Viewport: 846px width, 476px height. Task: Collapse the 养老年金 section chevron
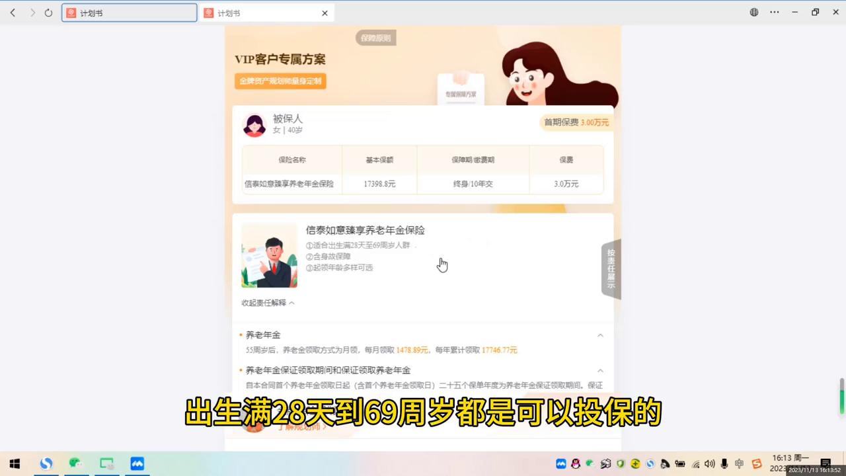click(600, 335)
